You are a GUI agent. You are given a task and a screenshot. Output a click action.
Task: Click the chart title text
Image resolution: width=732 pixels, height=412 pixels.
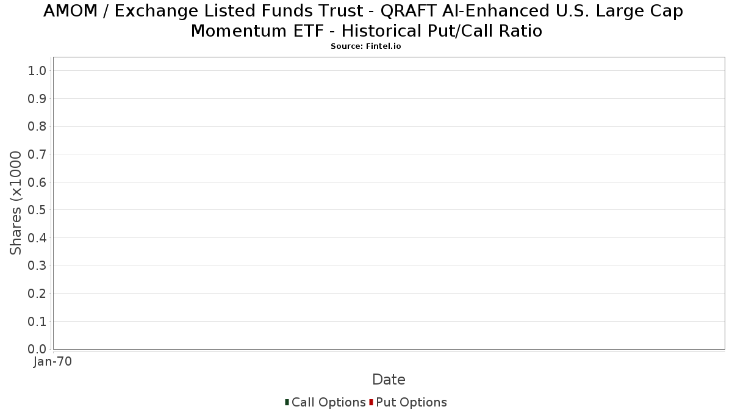point(366,21)
